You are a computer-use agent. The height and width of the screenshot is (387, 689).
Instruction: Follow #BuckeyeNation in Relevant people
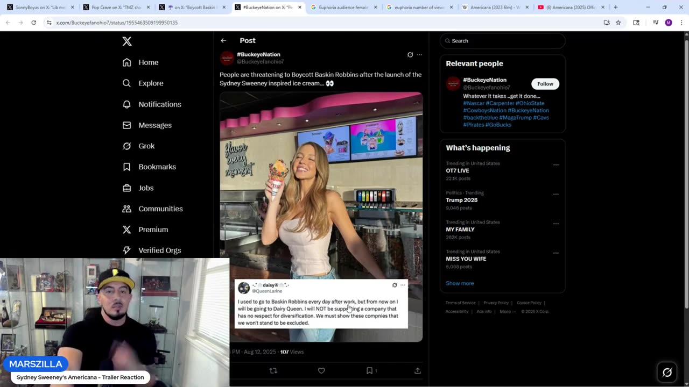coord(545,84)
